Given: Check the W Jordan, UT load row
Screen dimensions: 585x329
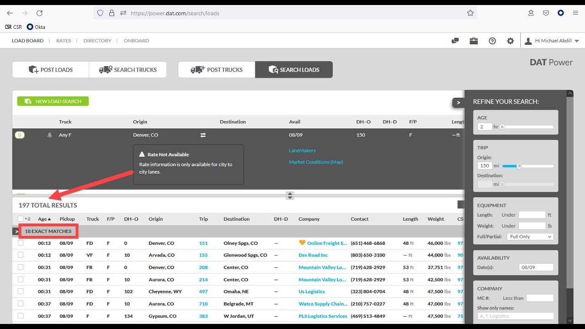Looking at the screenshot, I should pyautogui.click(x=21, y=316).
